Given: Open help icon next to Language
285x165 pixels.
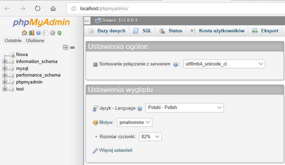Looking at the screenshot, I should [140, 109].
